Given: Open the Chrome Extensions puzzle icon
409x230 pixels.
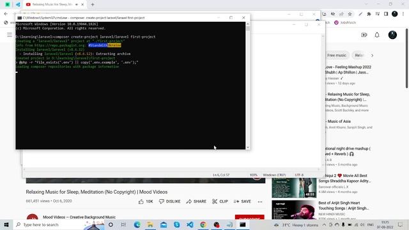Looking at the screenshot, I should pos(369,14).
